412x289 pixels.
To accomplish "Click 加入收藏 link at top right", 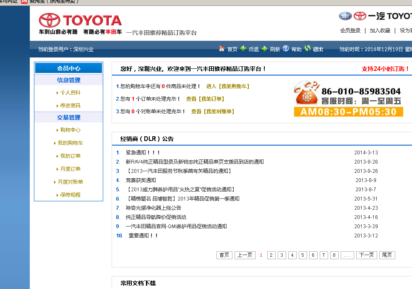I will pyautogui.click(x=380, y=31).
